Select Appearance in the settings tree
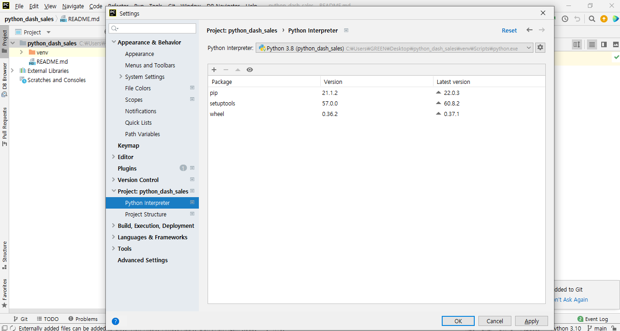The image size is (620, 331). pos(139,54)
